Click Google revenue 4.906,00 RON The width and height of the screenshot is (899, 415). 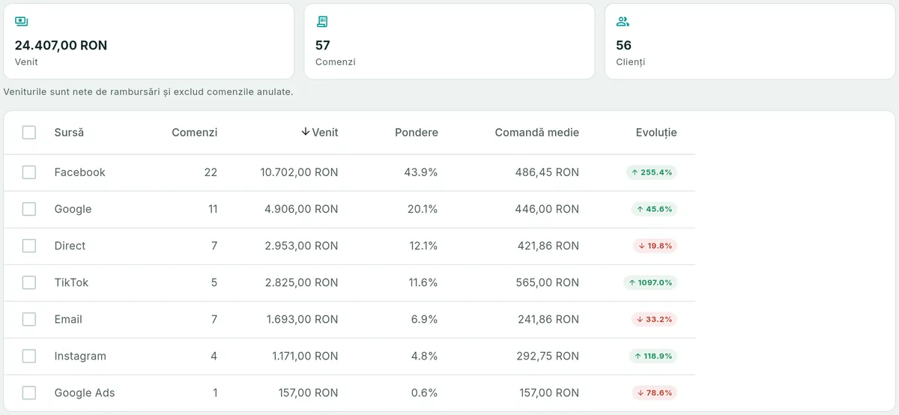[x=301, y=209]
